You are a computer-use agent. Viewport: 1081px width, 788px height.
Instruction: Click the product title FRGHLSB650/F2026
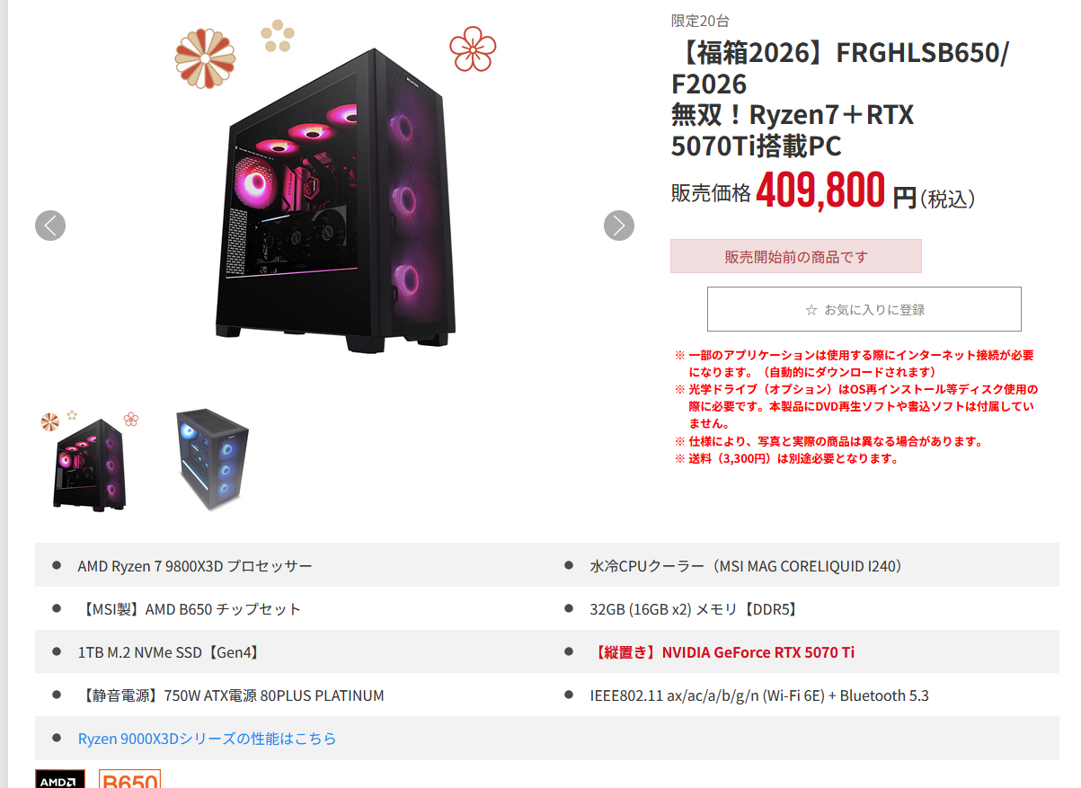coord(840,68)
